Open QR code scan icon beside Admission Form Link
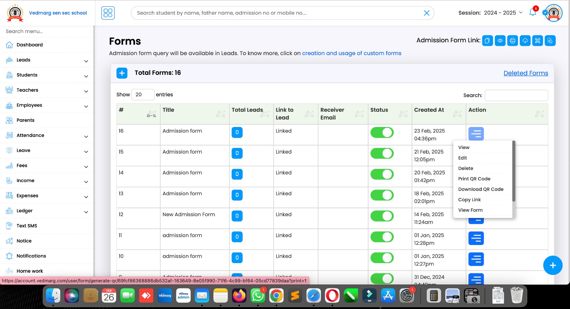The height and width of the screenshot is (309, 570). [x=538, y=41]
